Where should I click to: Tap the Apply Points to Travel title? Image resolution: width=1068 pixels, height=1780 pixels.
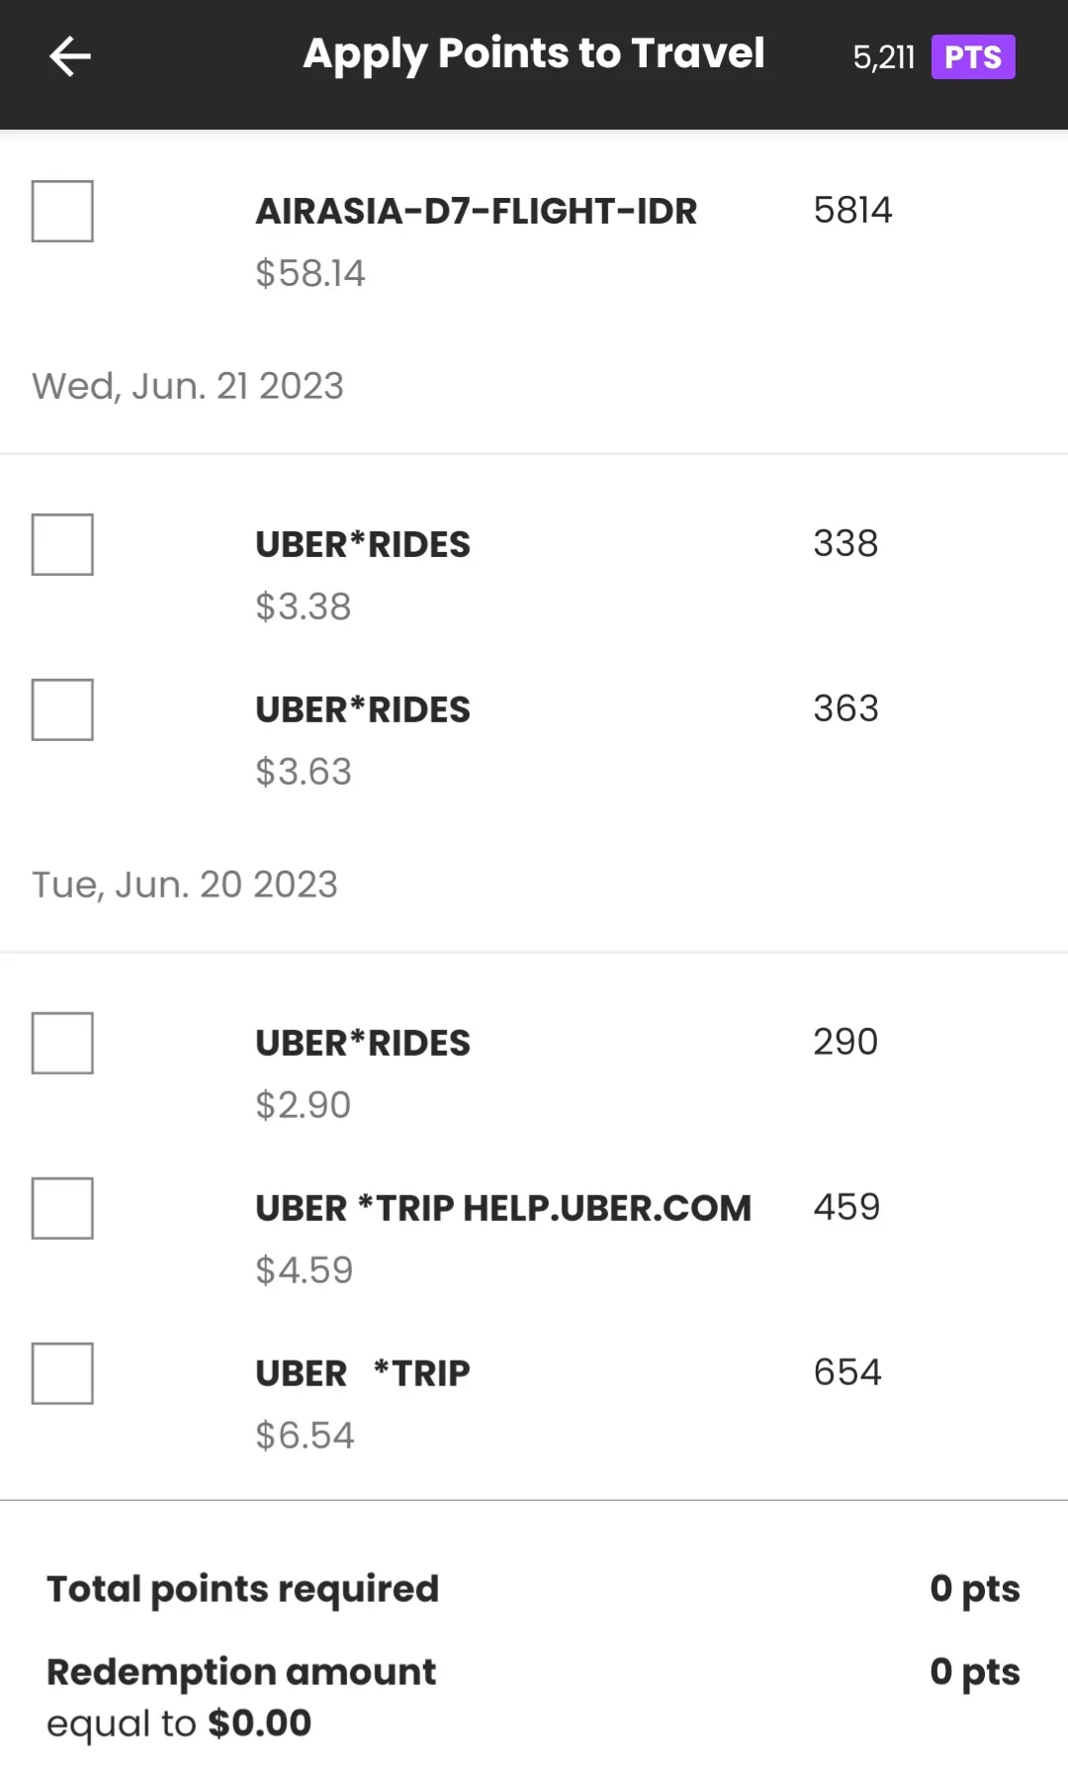533,53
